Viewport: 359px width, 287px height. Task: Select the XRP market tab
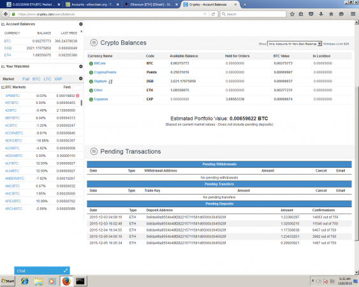58,79
